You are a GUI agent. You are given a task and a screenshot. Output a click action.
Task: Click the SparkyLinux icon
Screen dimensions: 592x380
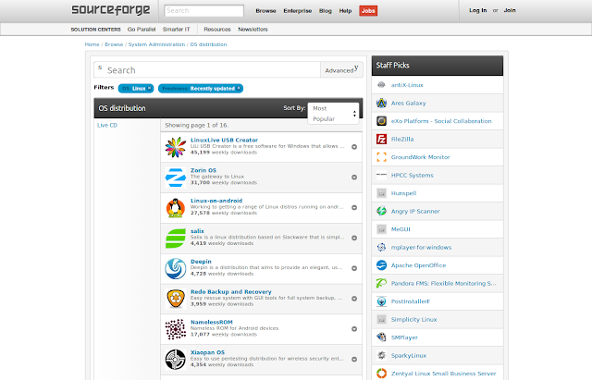click(x=381, y=355)
